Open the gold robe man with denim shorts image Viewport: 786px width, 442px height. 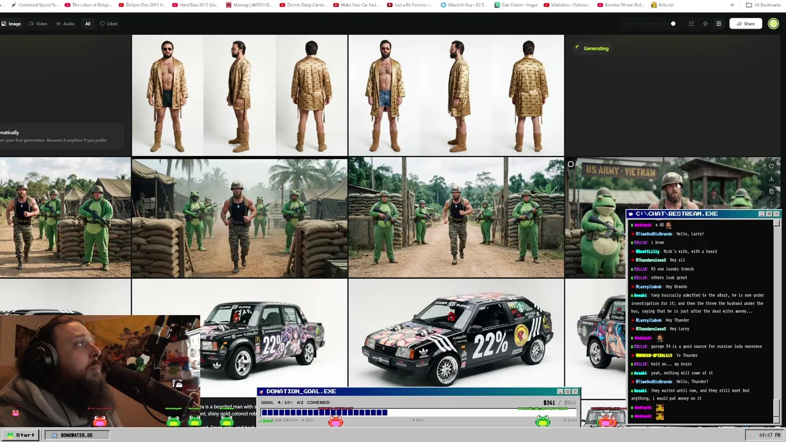tap(456, 95)
